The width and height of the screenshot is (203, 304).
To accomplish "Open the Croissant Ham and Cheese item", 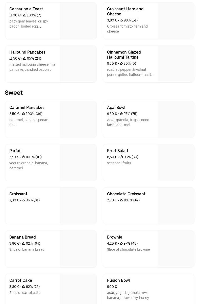I will (x=125, y=11).
